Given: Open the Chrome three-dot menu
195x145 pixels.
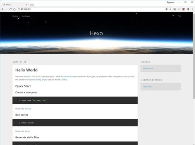Looking at the screenshot, I should tap(193, 9).
